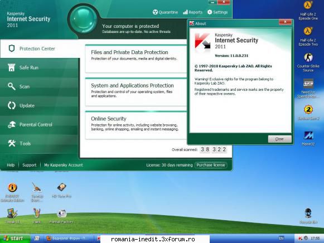Click the Tools wrench icon
Image resolution: width=324 pixels, height=243 pixels.
12,143
